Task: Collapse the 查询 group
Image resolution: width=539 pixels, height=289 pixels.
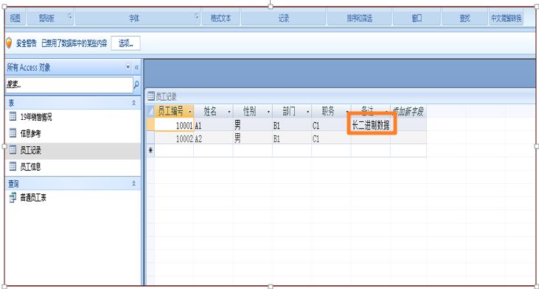Action: 133,184
